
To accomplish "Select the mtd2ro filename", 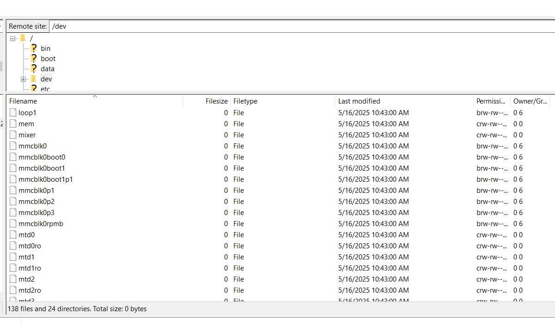I will (x=30, y=290).
